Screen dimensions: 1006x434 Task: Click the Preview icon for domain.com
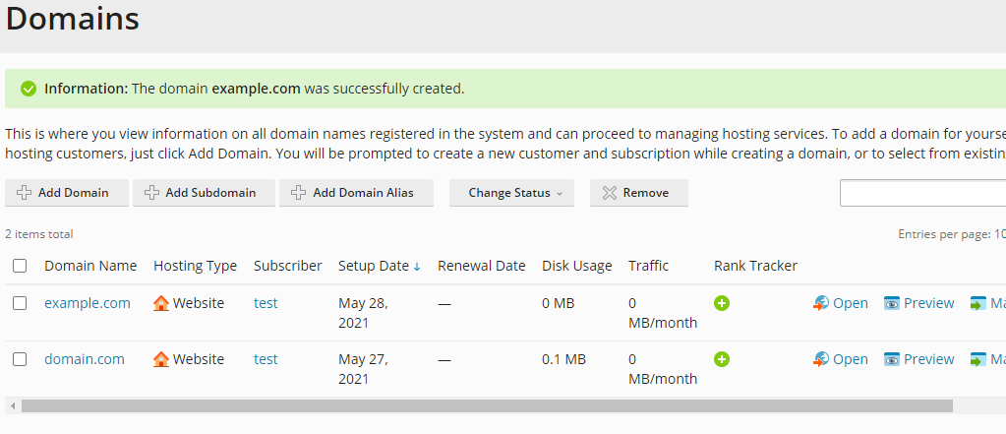(892, 360)
